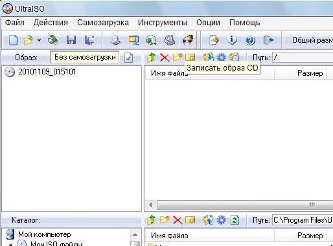Click the Make CD image drive icon

click(x=115, y=40)
